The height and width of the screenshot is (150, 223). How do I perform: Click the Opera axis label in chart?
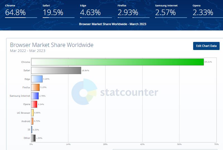click(27, 104)
